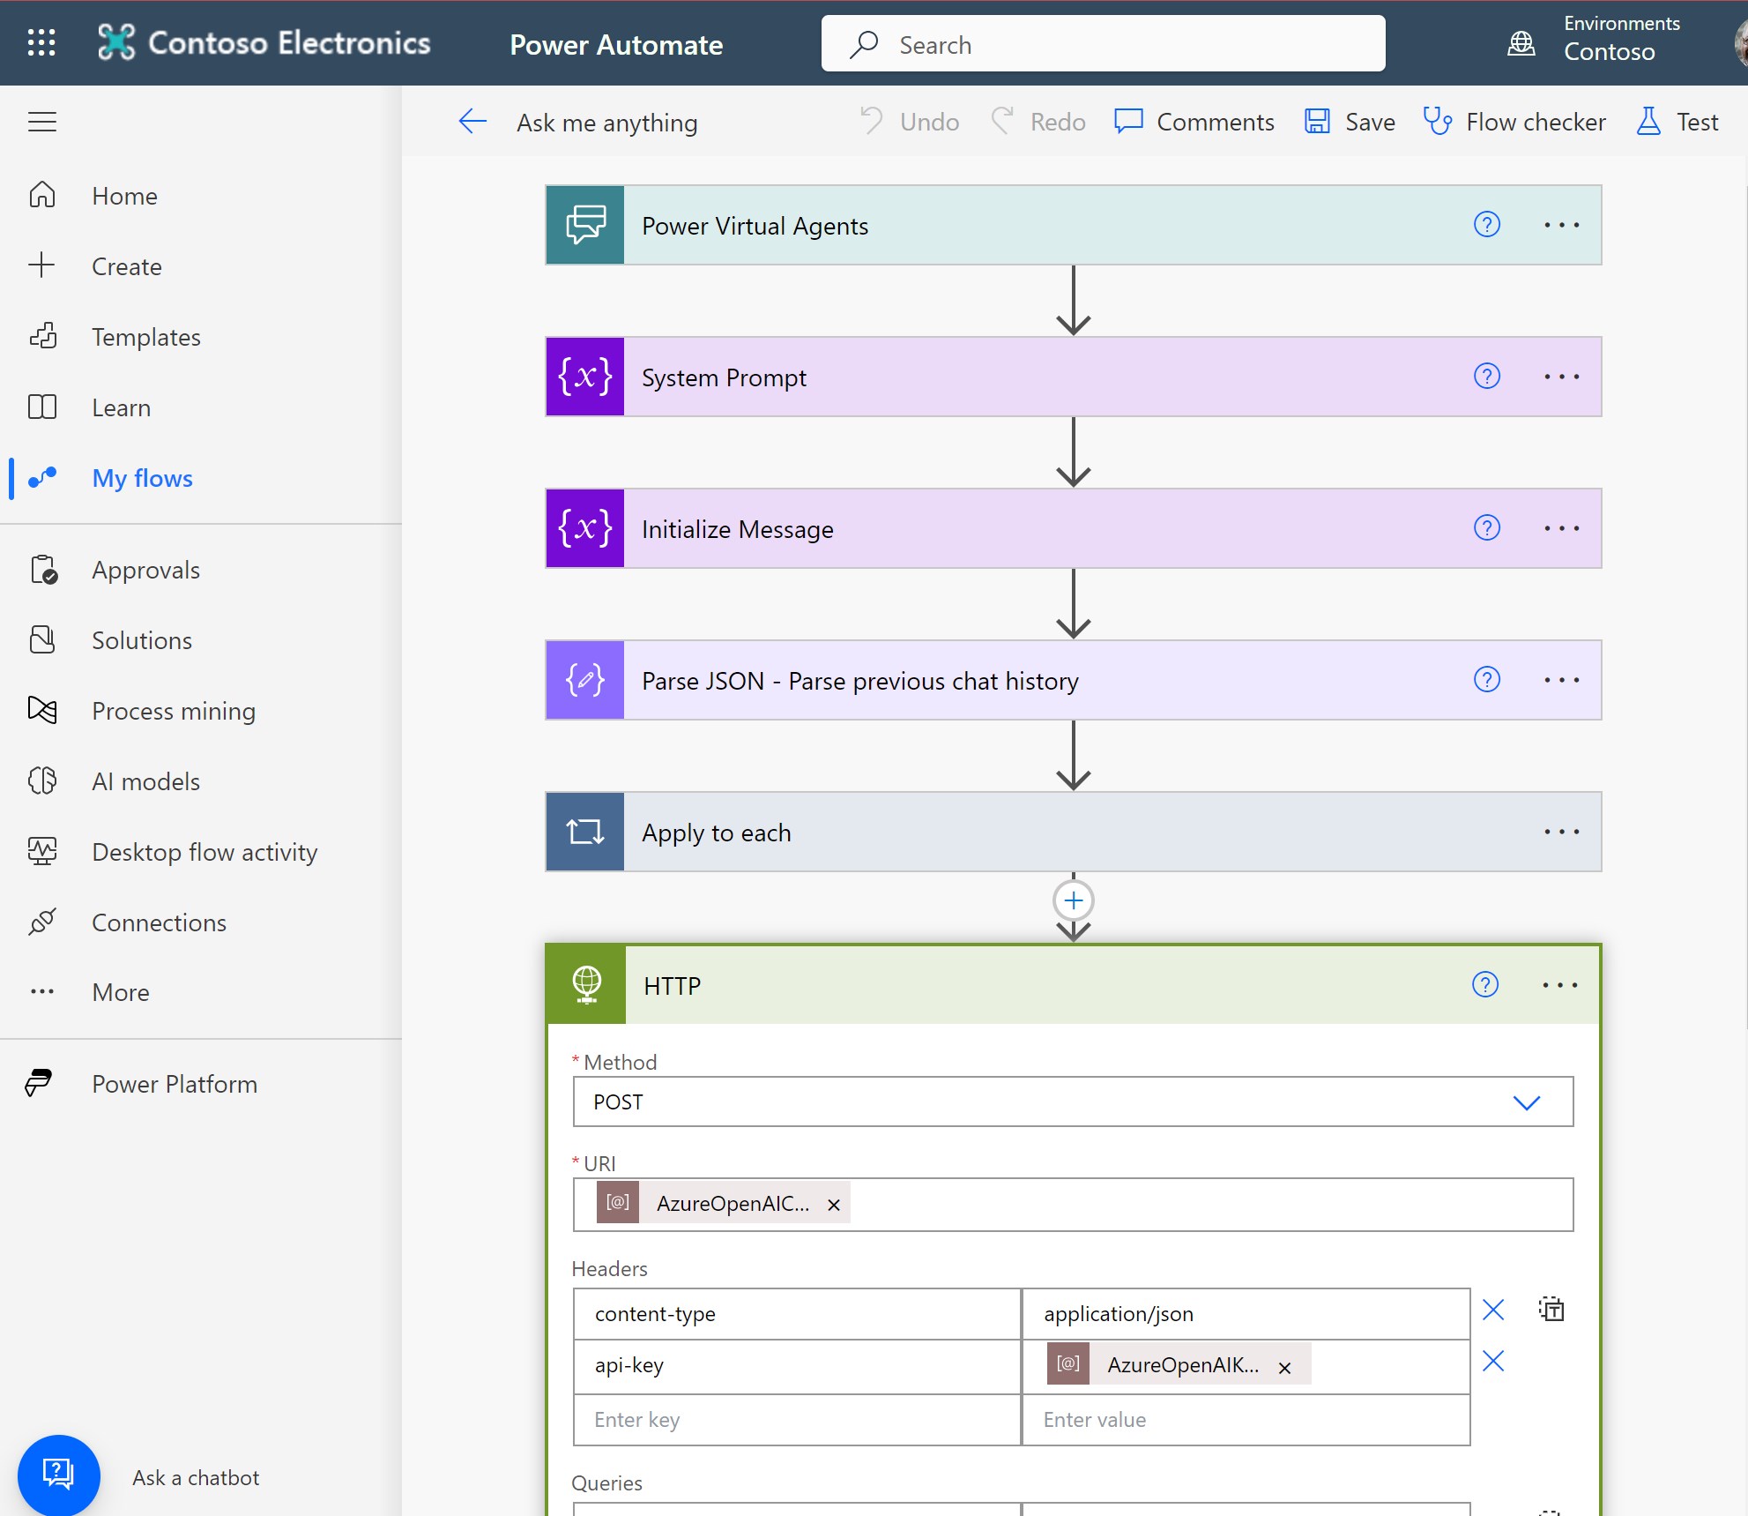The image size is (1748, 1516).
Task: Click the plus insert step button
Action: coord(1073,900)
